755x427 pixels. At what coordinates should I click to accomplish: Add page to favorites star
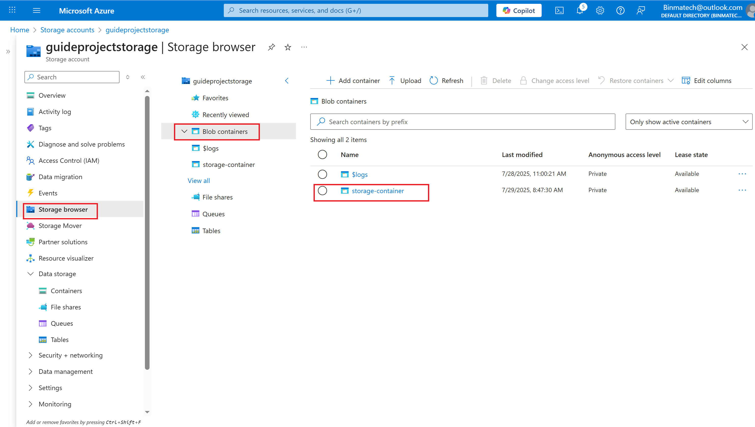pos(288,47)
